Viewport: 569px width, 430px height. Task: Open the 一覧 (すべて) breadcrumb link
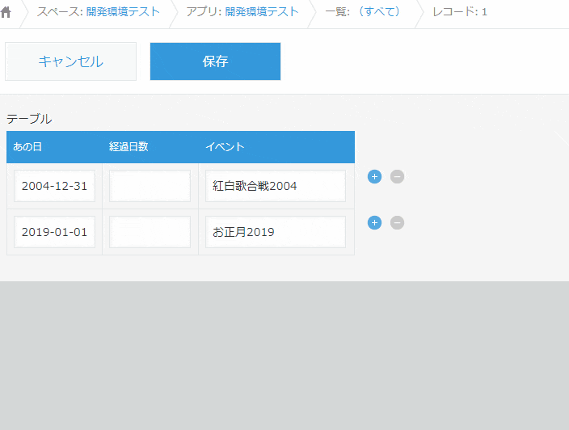coord(379,11)
